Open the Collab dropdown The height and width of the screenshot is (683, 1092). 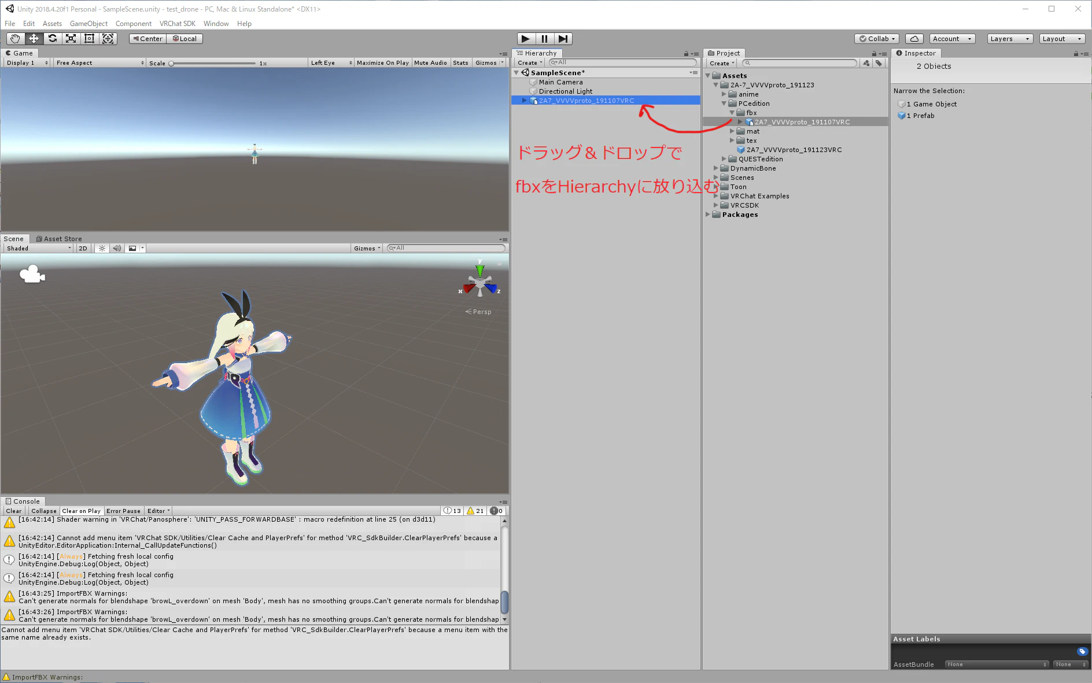[x=877, y=39]
